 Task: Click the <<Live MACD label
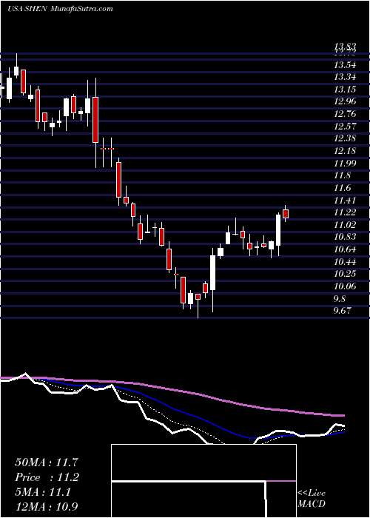pyautogui.click(x=312, y=498)
